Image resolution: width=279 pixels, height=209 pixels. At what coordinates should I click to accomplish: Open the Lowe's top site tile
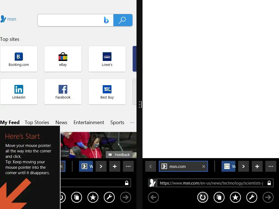[x=107, y=59]
